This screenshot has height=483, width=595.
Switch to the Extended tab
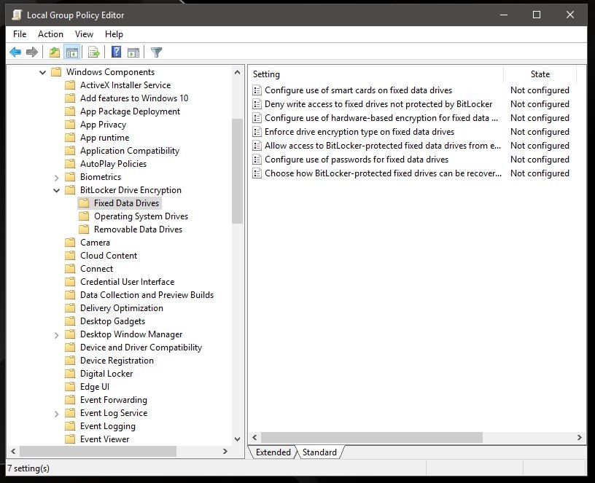pos(273,452)
